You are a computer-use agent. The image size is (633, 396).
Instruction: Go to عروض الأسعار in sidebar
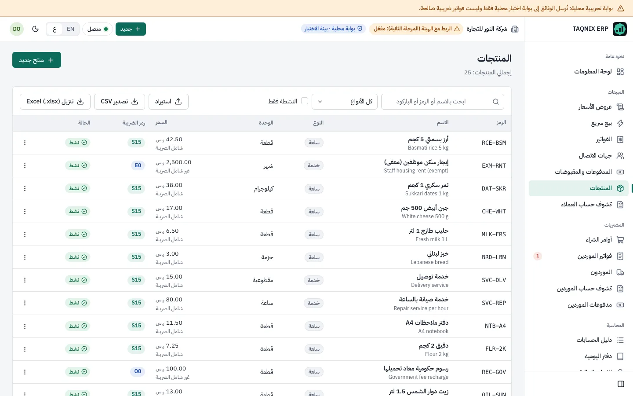click(578, 107)
